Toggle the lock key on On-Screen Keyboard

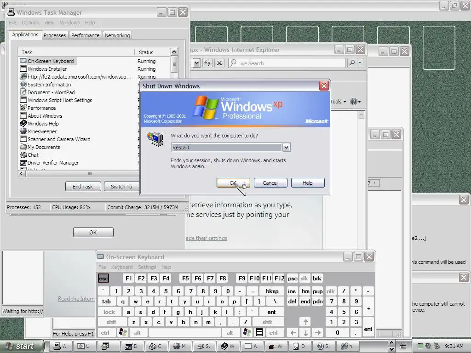click(109, 312)
